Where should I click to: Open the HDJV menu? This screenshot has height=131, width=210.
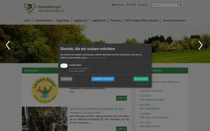tap(27, 21)
